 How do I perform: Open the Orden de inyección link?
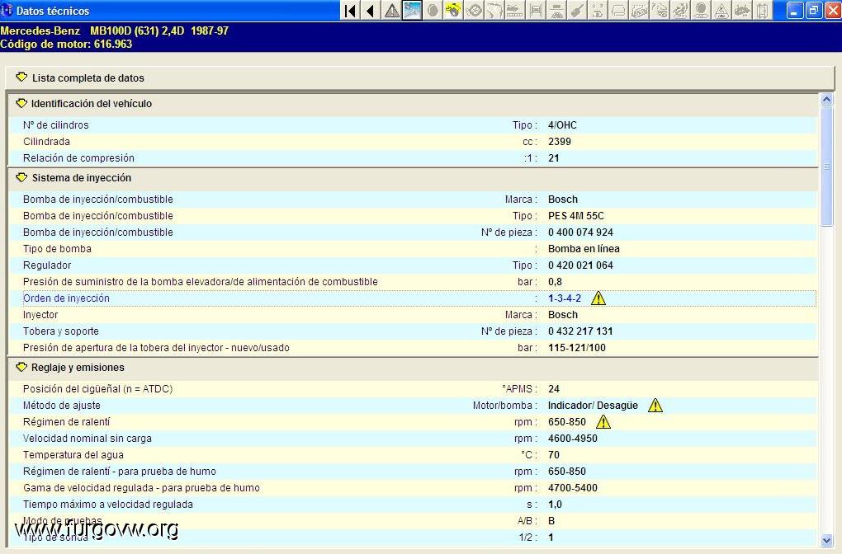66,298
